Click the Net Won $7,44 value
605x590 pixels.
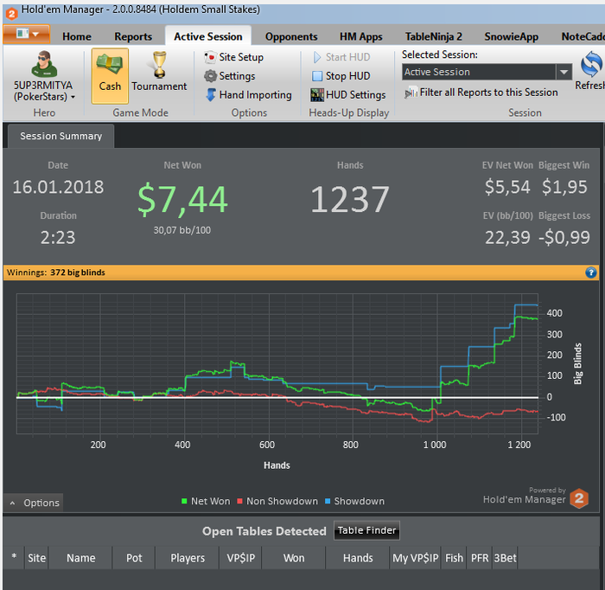(x=182, y=200)
